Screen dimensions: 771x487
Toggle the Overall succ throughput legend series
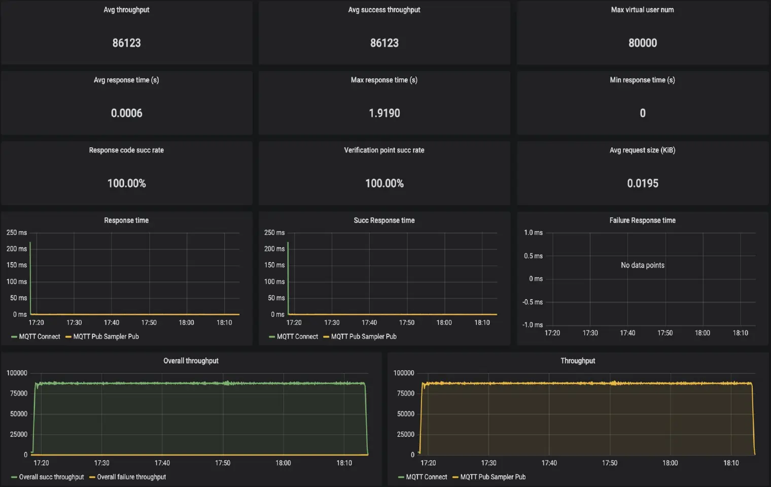pos(51,477)
